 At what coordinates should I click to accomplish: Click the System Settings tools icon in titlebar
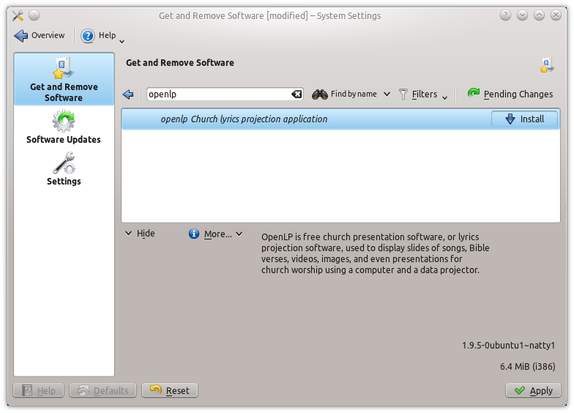[x=18, y=15]
